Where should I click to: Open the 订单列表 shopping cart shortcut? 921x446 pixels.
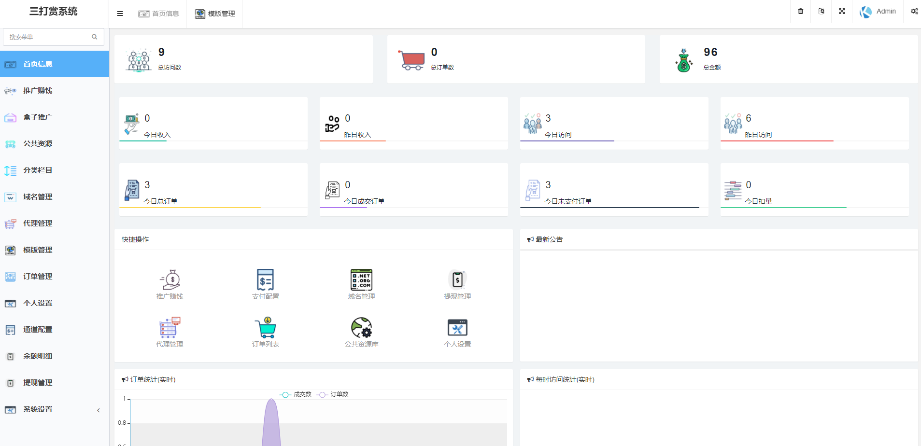click(x=265, y=328)
